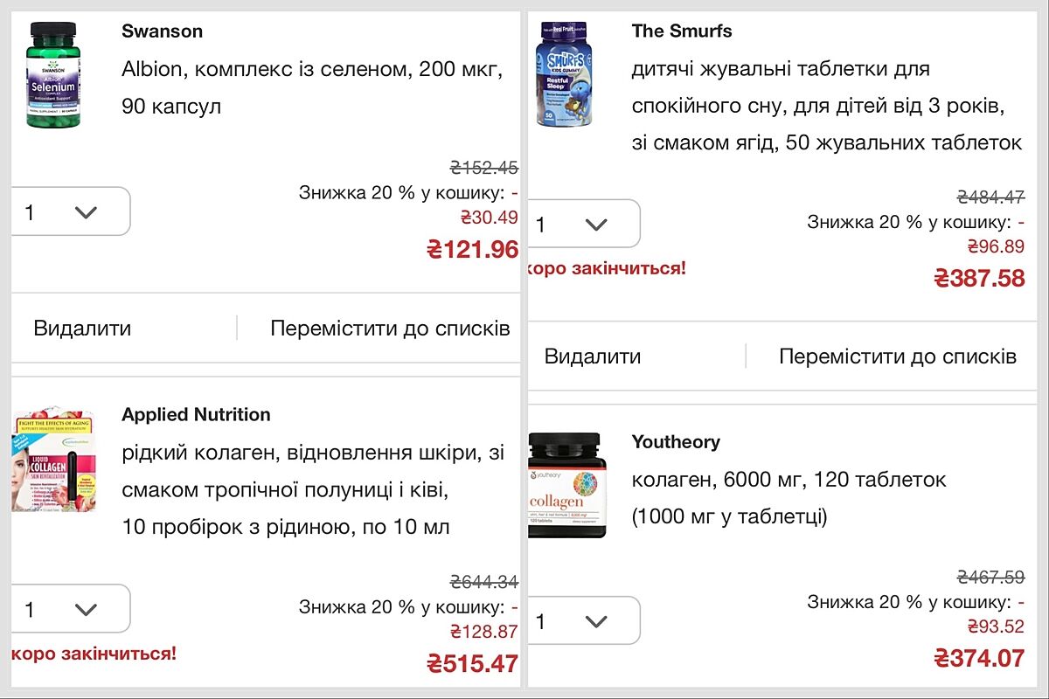Open the Swanson brand link
Image resolution: width=1049 pixels, height=699 pixels.
coord(162,31)
